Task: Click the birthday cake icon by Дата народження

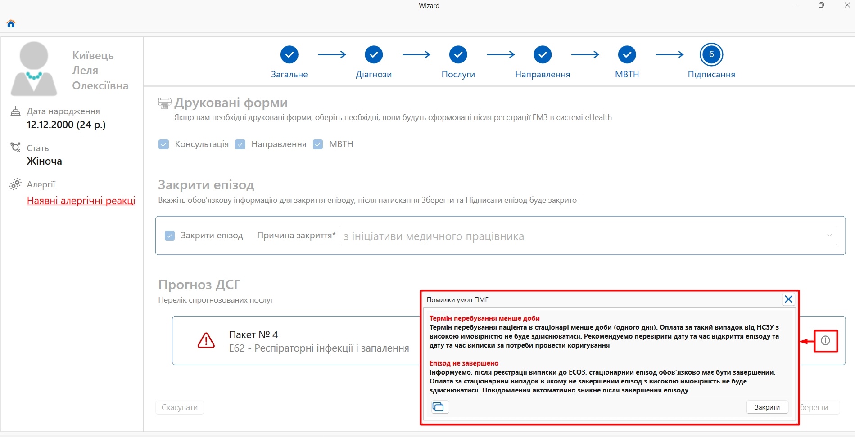Action: pyautogui.click(x=15, y=111)
